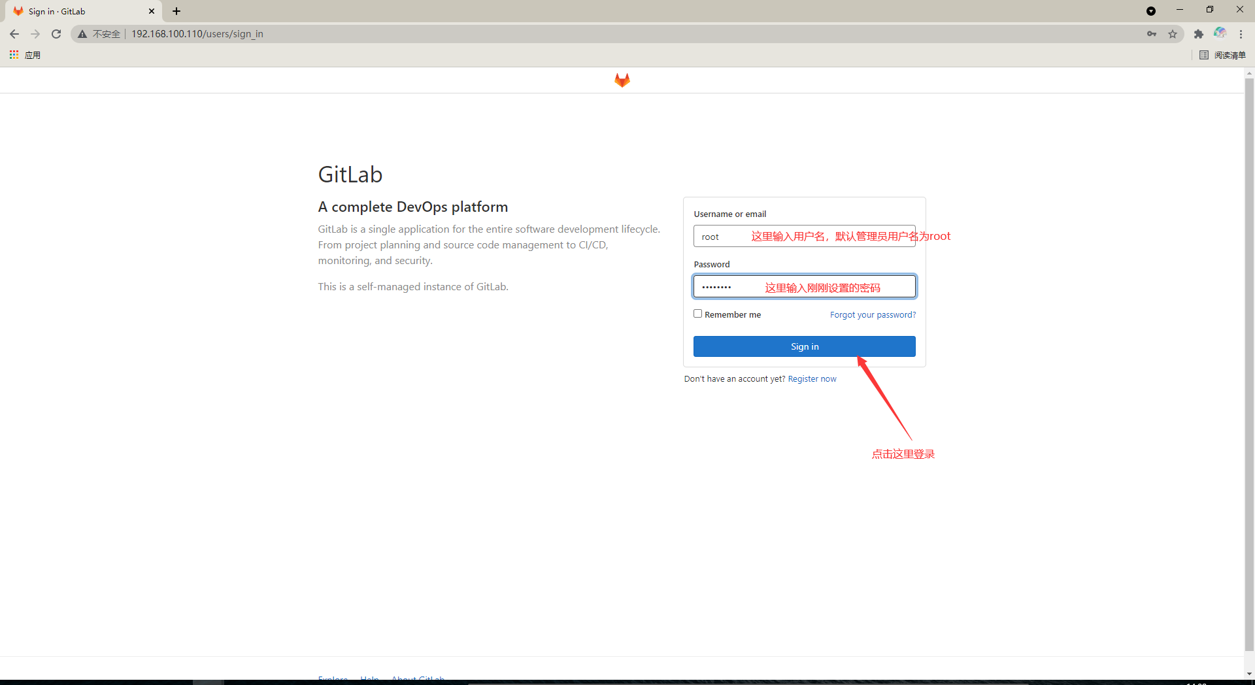
Task: Open the saved passwords key icon
Action: [x=1152, y=34]
